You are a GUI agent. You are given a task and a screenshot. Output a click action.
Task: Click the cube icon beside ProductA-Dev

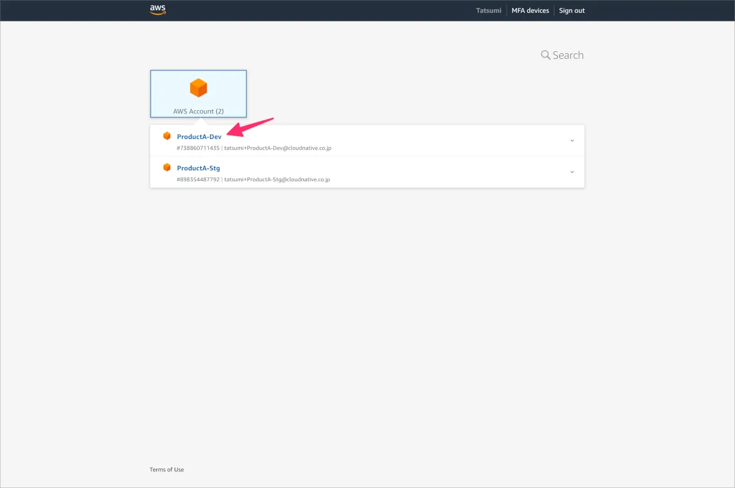point(167,136)
